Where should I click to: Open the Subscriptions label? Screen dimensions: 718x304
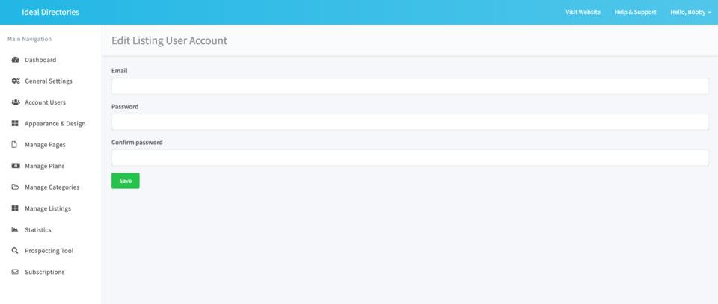[x=44, y=272]
